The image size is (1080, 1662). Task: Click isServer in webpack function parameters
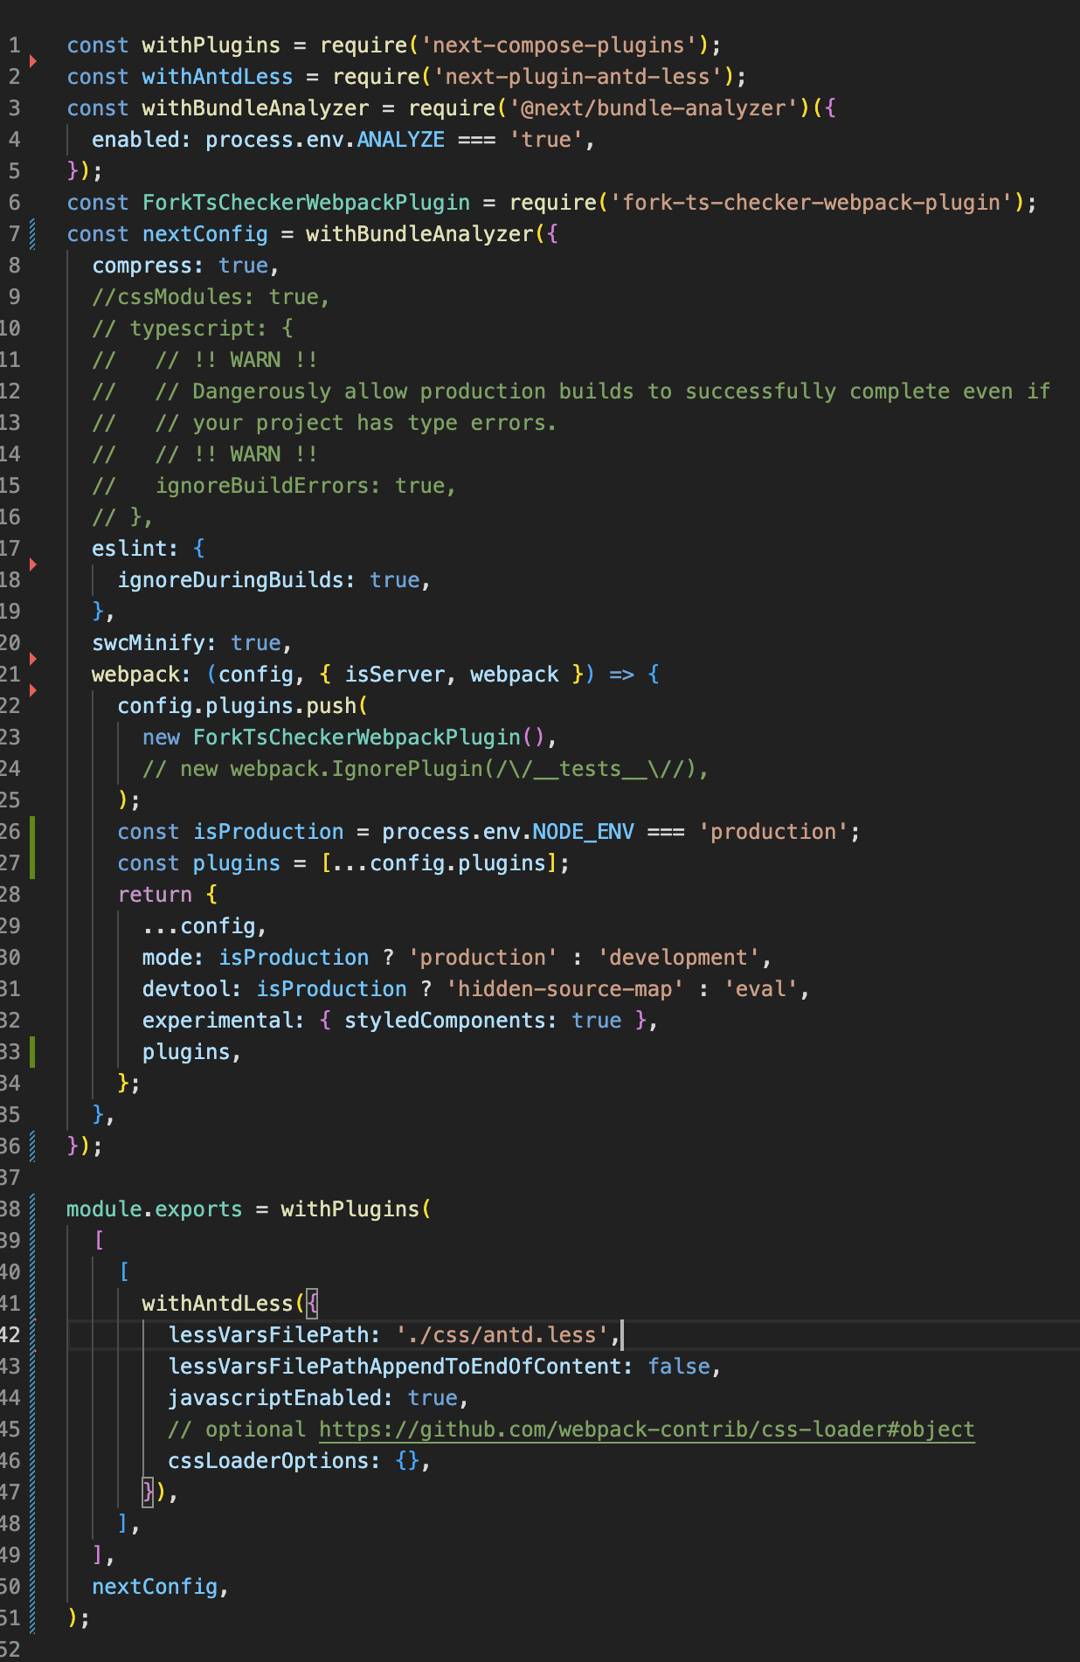[x=395, y=675]
